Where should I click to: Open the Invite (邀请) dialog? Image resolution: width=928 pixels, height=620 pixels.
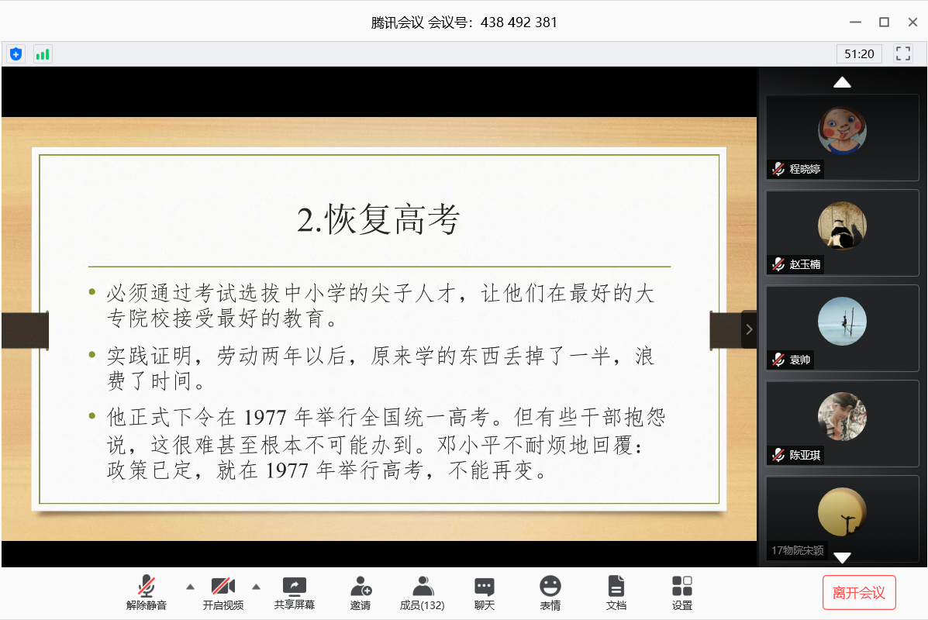[361, 594]
